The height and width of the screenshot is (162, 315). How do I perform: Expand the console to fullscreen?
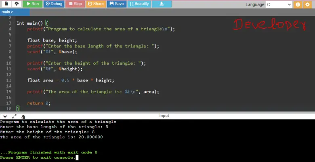(x=14, y=116)
